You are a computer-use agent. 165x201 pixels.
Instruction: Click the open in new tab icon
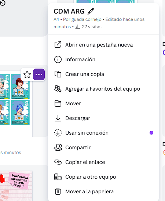(58, 45)
